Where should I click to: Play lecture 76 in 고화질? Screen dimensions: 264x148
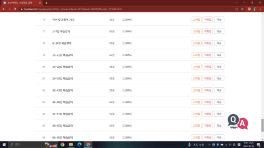click(196, 20)
